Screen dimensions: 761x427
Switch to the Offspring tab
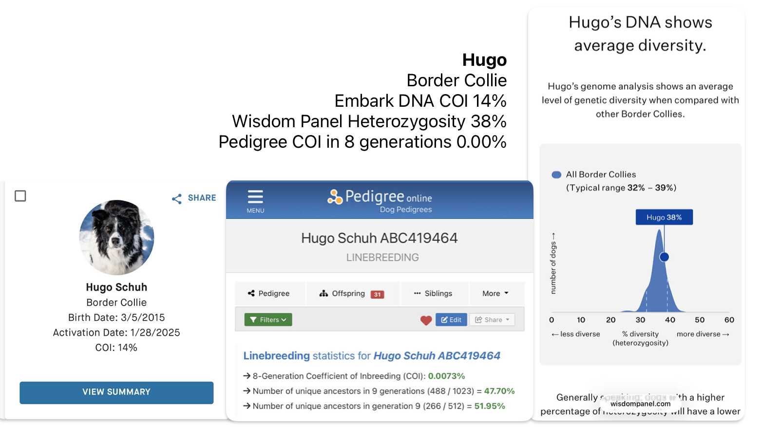tap(348, 293)
